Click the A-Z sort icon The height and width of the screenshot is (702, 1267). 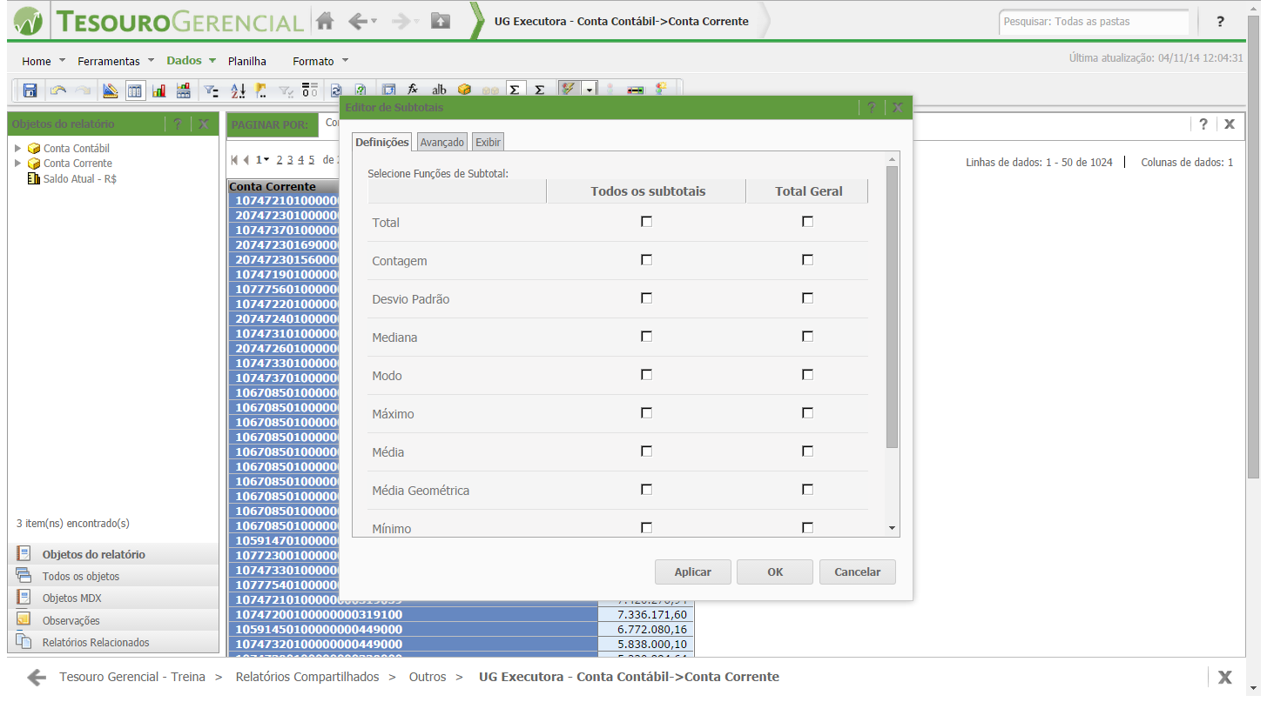coord(238,90)
